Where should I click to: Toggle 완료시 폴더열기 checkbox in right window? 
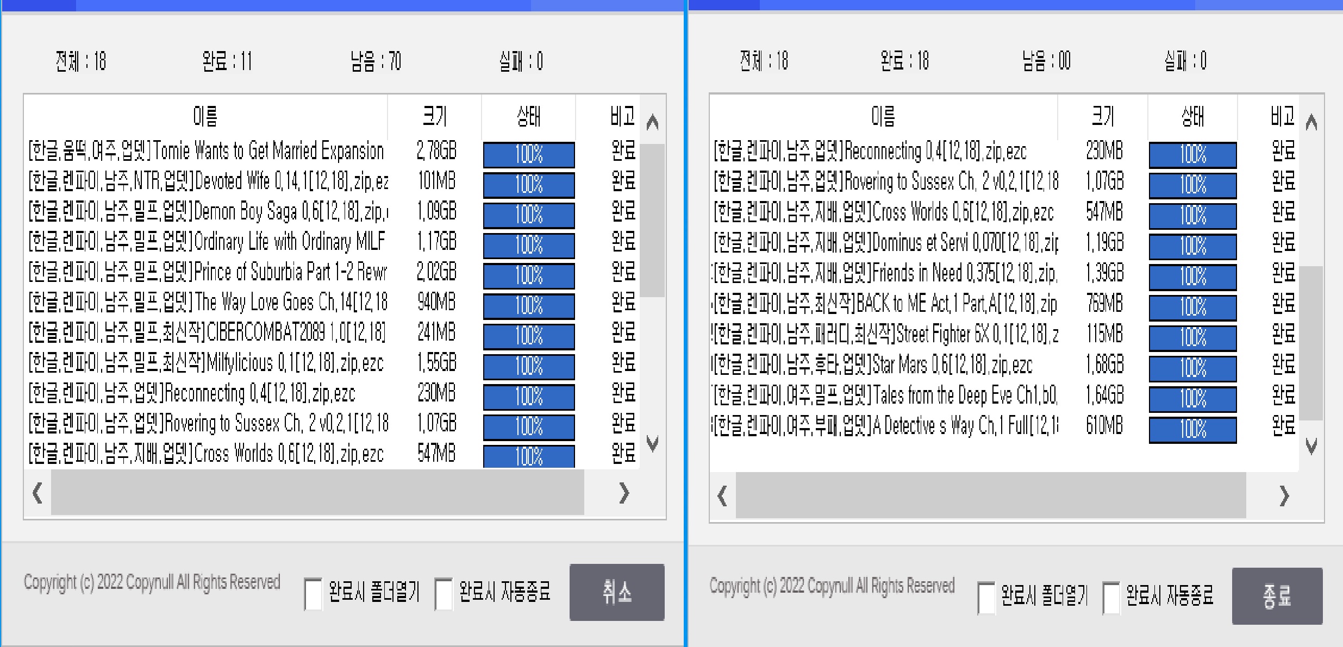click(x=986, y=598)
